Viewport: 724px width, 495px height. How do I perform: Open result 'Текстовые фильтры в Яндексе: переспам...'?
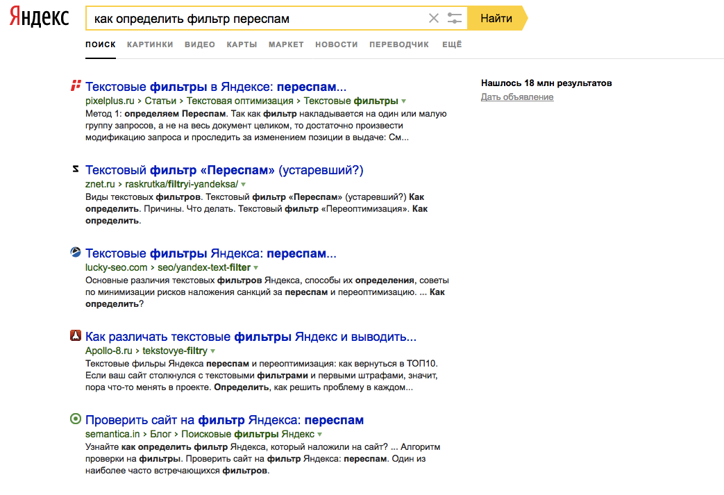[x=216, y=87]
